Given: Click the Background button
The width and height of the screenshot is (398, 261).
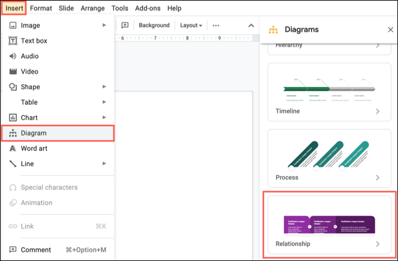Looking at the screenshot, I should (x=154, y=25).
